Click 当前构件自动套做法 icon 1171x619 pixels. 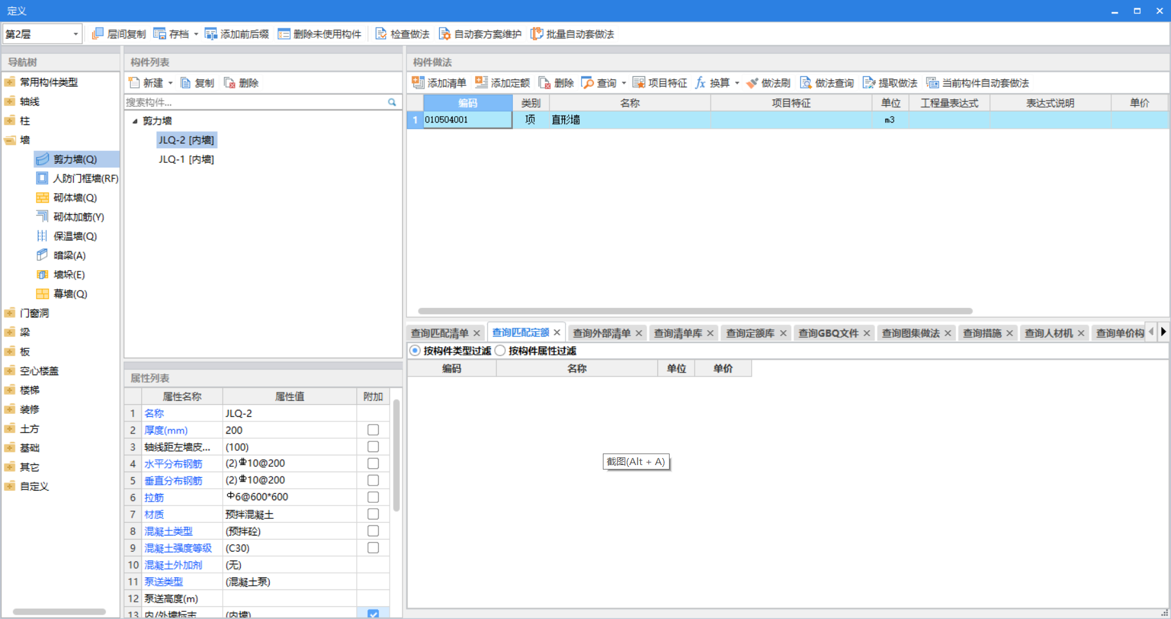(x=932, y=83)
